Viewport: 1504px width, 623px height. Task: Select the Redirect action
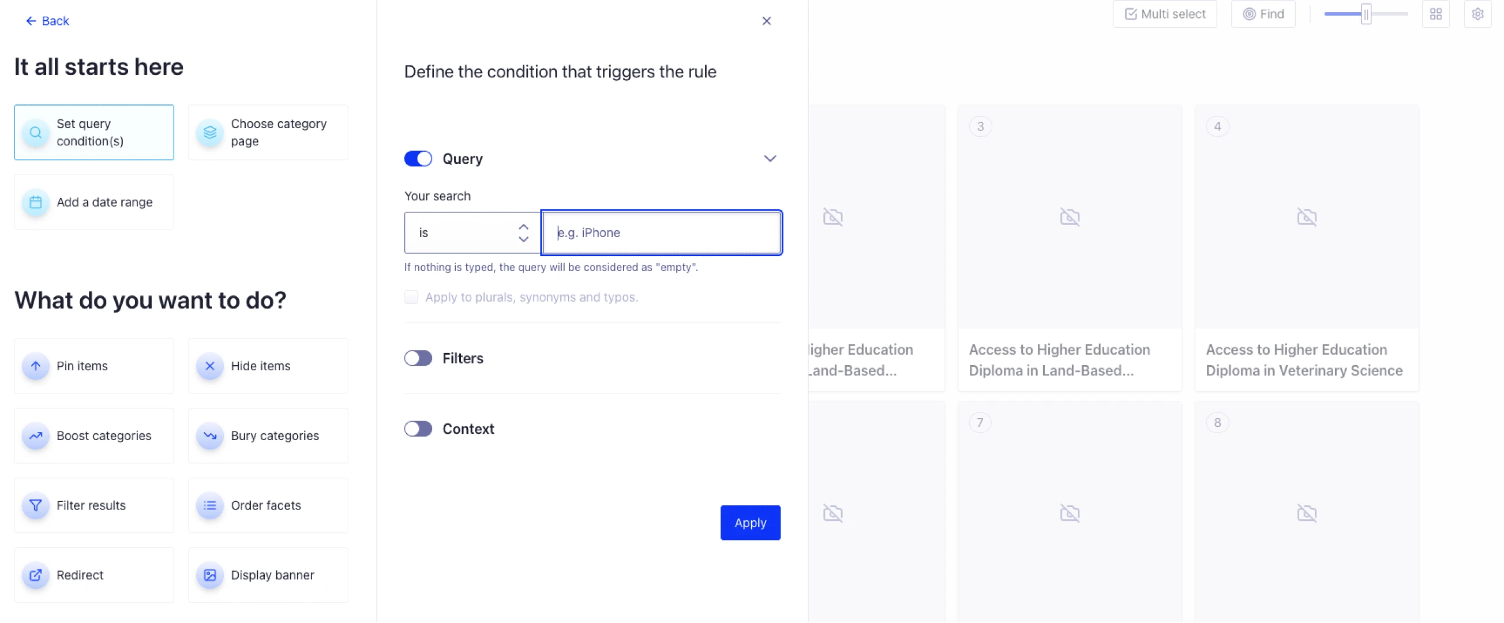click(93, 575)
